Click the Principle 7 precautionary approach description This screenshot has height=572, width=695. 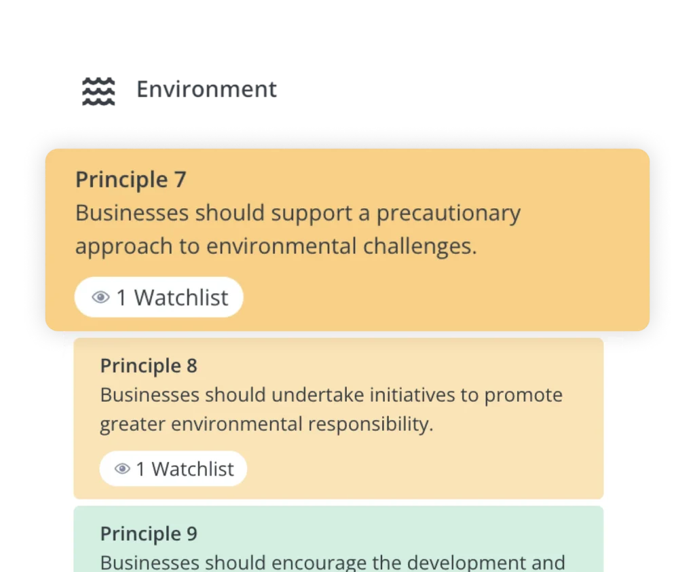[x=298, y=229]
